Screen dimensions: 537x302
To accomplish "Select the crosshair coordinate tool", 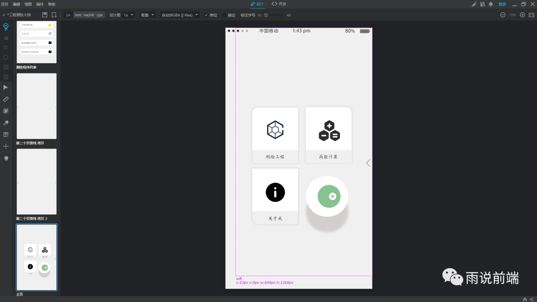I will click(6, 147).
